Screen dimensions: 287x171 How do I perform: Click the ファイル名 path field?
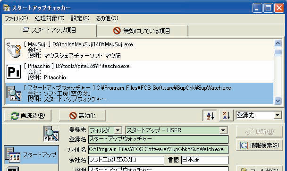(158, 149)
